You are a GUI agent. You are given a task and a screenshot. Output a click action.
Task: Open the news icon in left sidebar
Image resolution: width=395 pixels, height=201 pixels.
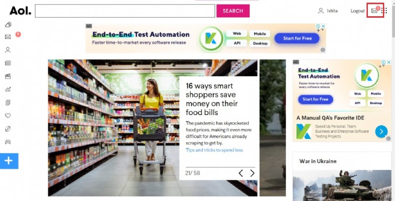[8, 63]
